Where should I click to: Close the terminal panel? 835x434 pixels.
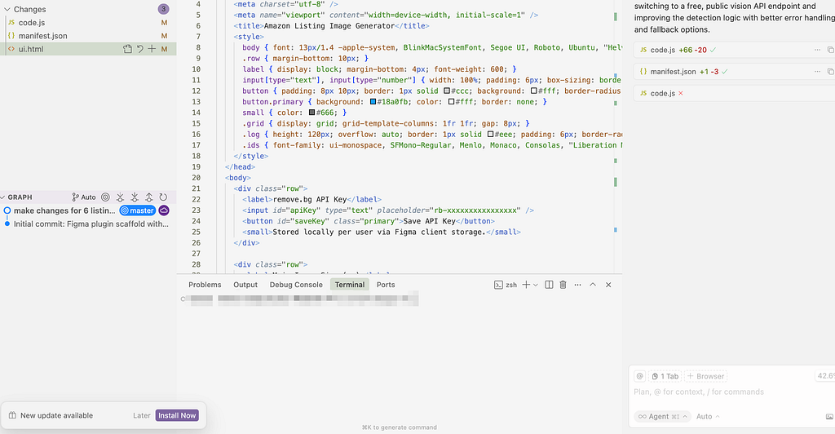[x=608, y=285]
